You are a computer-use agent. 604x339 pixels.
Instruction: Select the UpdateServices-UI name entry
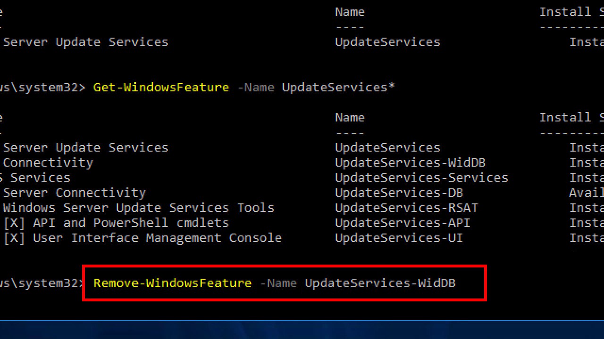pos(399,238)
